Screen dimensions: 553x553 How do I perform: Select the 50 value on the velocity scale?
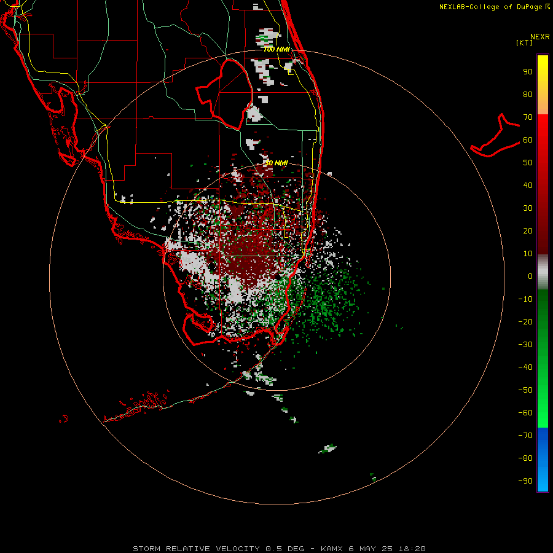tap(528, 163)
